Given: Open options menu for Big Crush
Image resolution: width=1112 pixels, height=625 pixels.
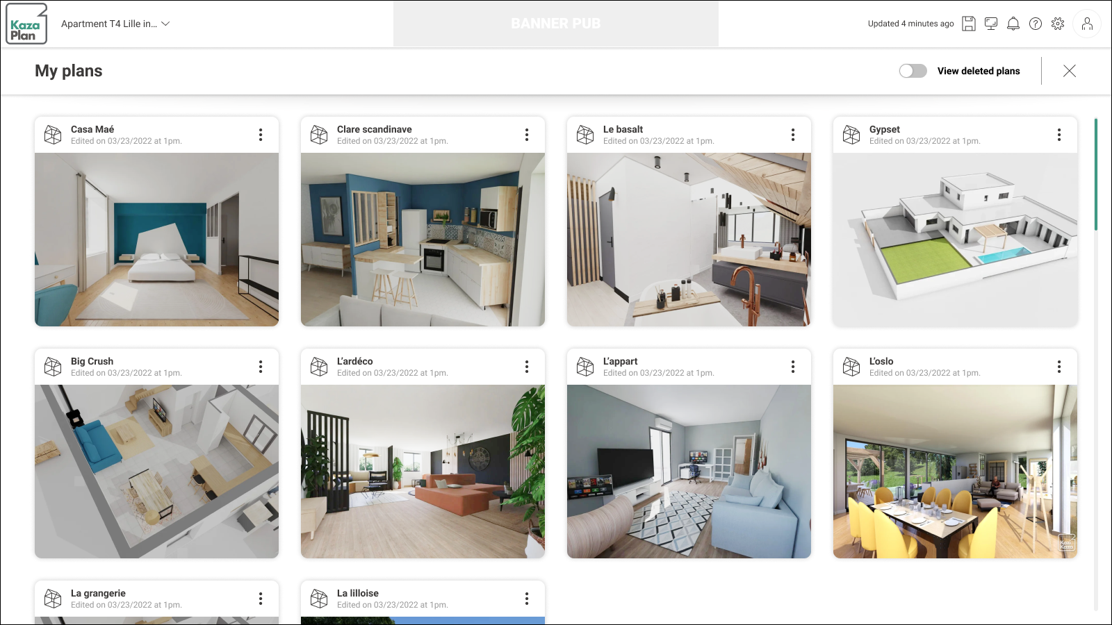Looking at the screenshot, I should pyautogui.click(x=261, y=367).
